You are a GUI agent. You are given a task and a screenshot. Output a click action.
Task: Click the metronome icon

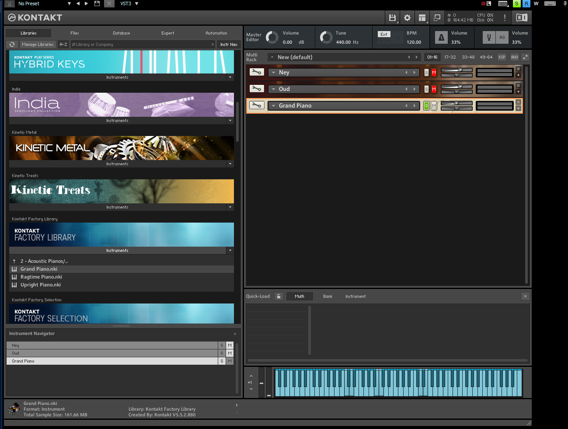click(441, 38)
